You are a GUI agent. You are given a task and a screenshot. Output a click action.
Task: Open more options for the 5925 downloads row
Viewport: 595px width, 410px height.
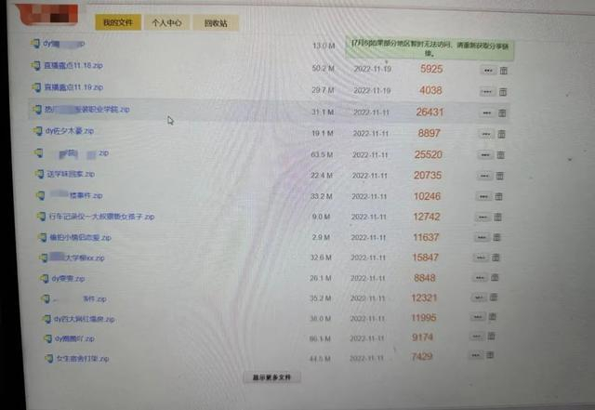[x=488, y=71]
